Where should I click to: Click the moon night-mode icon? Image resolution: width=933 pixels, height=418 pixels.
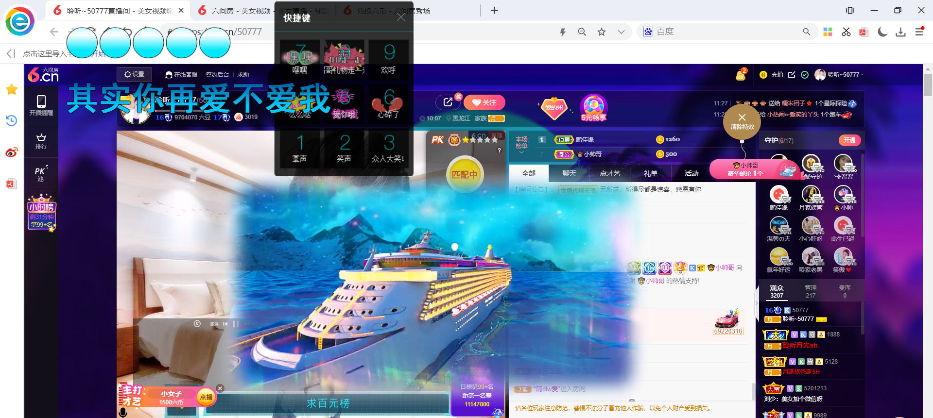(882, 32)
